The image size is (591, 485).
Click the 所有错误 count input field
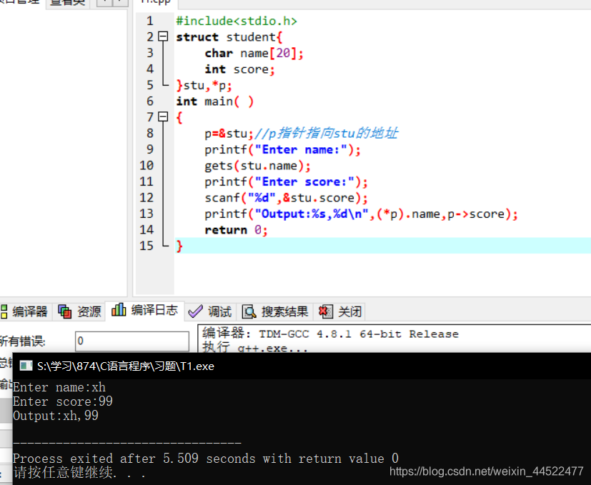pyautogui.click(x=132, y=341)
